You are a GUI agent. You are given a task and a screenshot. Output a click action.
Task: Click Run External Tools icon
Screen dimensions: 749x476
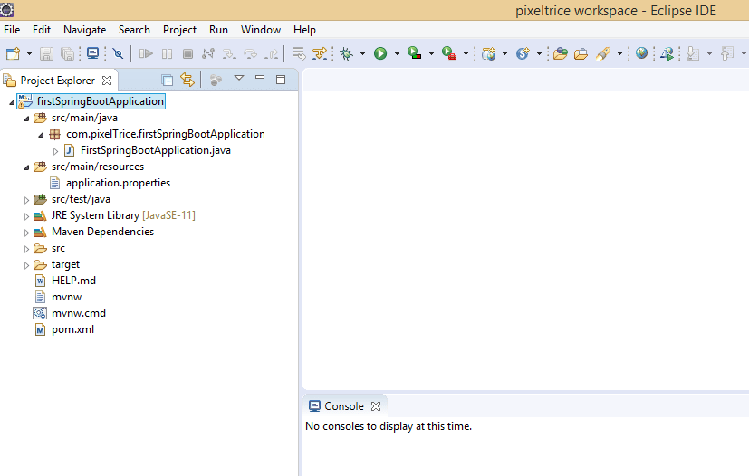[x=449, y=53]
